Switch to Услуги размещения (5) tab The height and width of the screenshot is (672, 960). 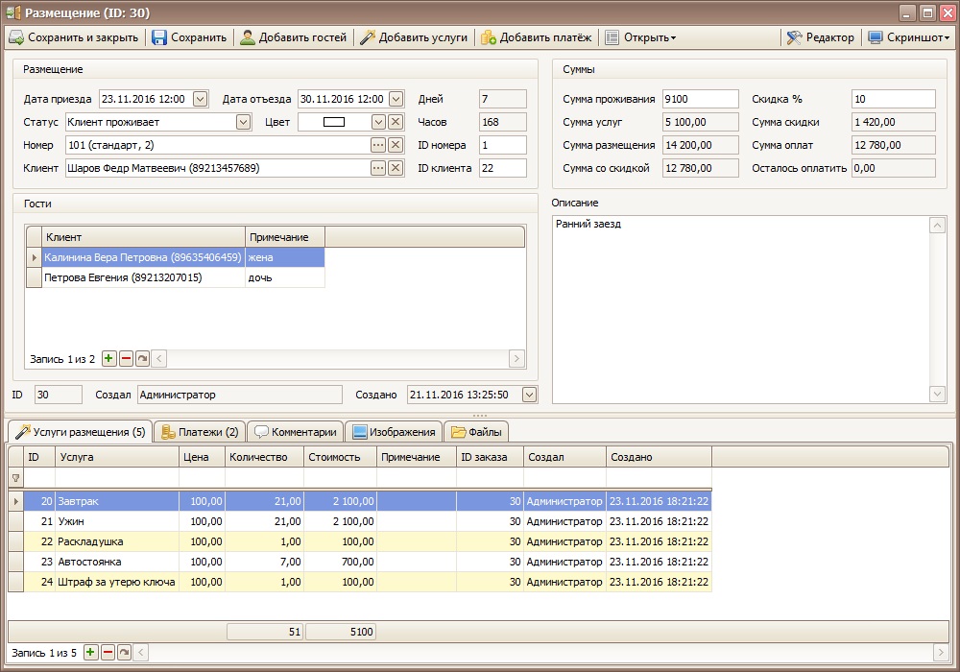(x=80, y=432)
